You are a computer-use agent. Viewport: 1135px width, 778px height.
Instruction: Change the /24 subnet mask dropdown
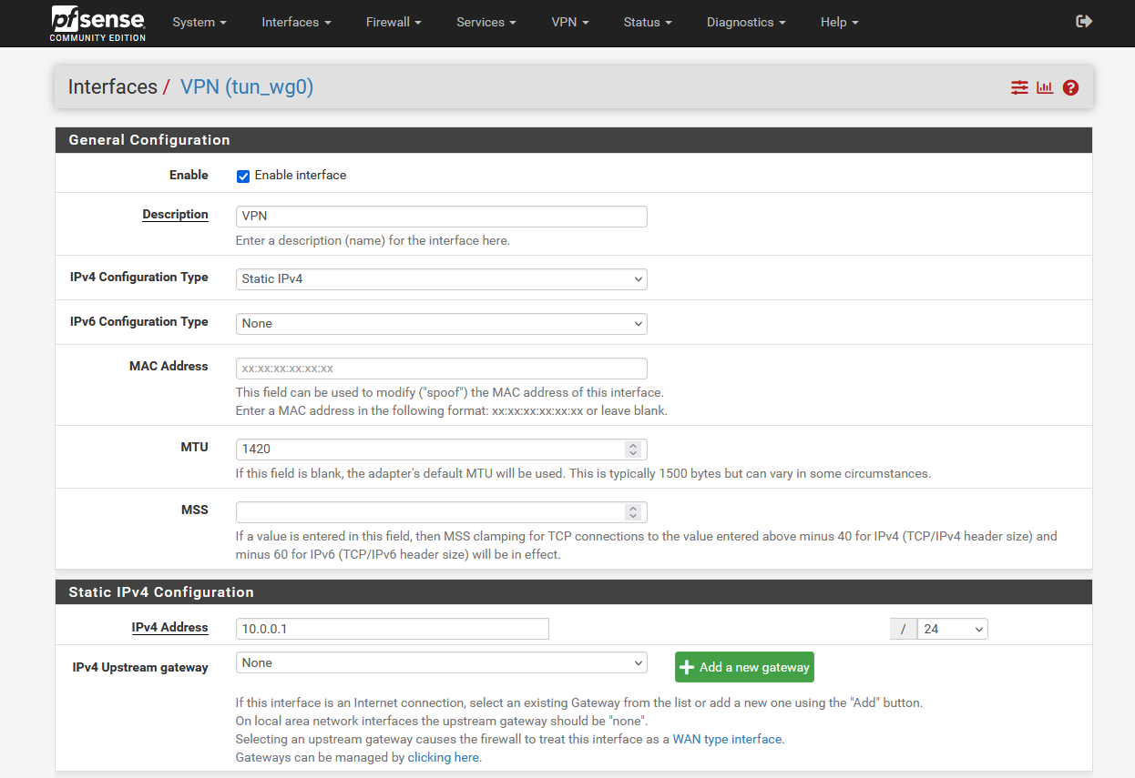coord(952,629)
